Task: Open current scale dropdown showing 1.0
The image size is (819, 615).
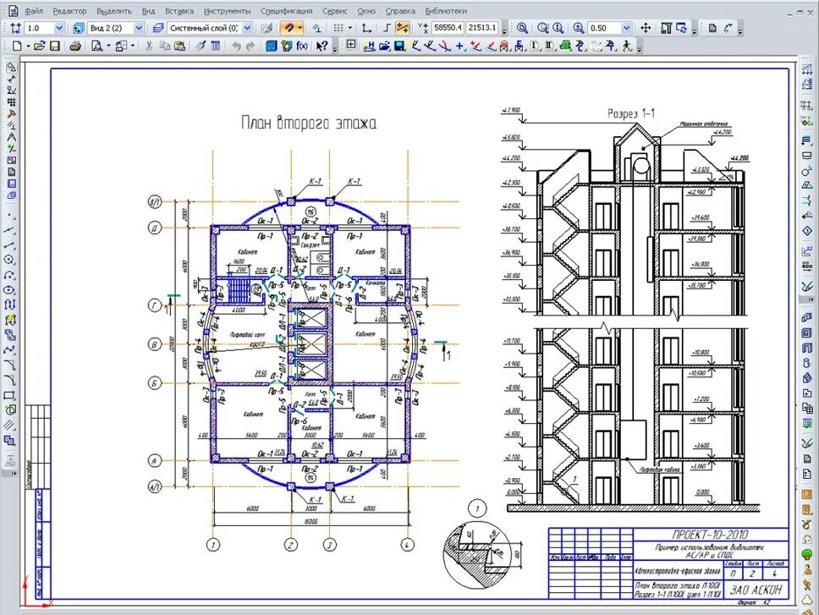Action: (59, 28)
